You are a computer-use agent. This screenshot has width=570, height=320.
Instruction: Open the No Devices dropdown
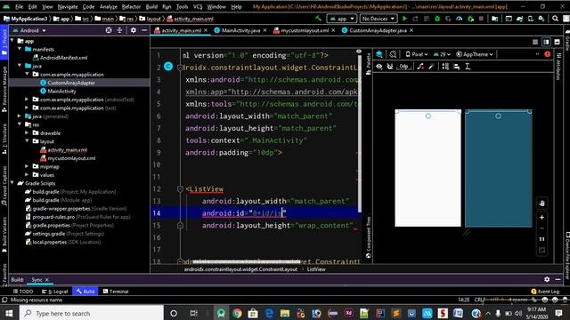tap(378, 19)
